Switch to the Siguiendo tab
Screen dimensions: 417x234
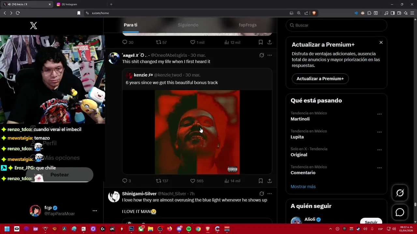pyautogui.click(x=188, y=25)
